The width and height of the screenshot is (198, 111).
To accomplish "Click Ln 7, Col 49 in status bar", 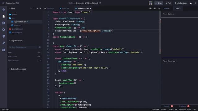I will [155, 110].
